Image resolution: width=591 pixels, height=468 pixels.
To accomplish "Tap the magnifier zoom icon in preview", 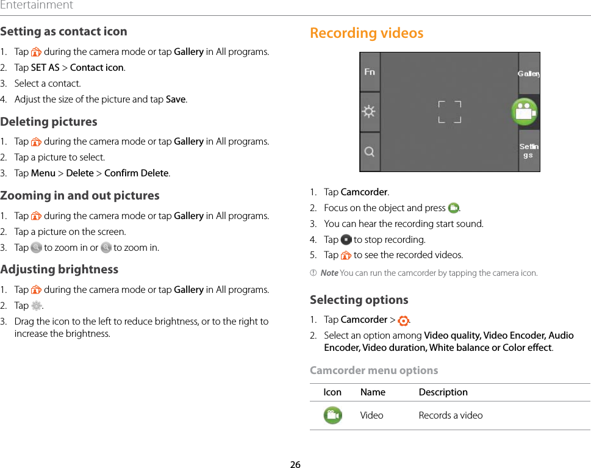I will tap(370, 151).
